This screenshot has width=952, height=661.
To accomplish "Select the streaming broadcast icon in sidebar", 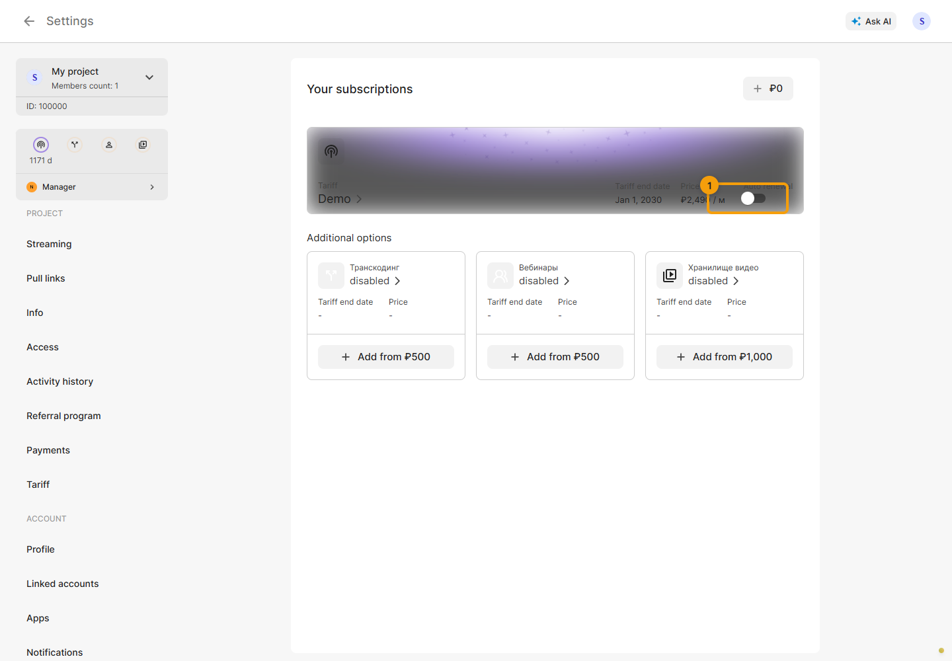I will [x=41, y=145].
